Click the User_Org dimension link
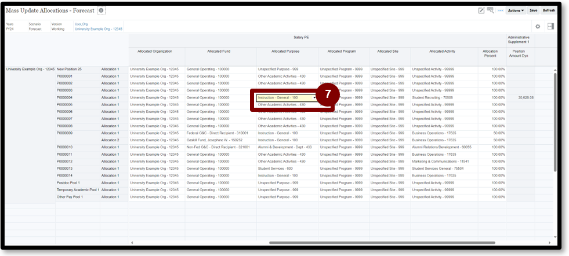Viewport: 569px width, 256px height. tap(81, 24)
